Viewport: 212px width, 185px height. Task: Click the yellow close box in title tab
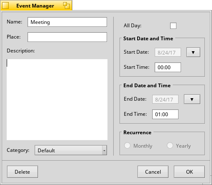pos(5,5)
